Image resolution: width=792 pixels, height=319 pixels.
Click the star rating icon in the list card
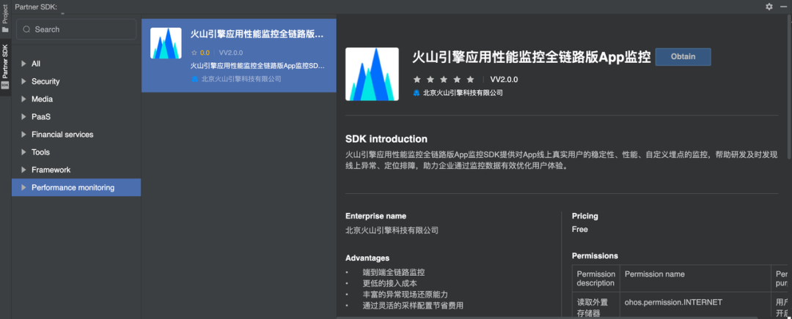click(194, 53)
